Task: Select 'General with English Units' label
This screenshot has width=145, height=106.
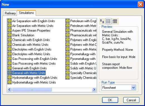Action: tap(30, 68)
